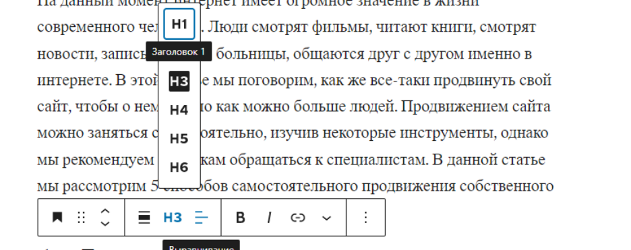631x250 pixels.
Task: Pick the H4 heading level
Action: click(x=179, y=110)
